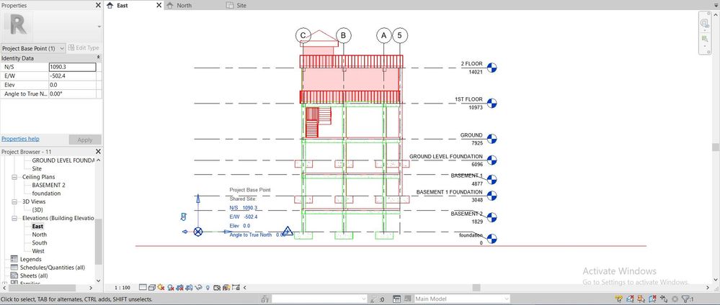
Task: Toggle Select Links icon in status bar
Action: 618,299
